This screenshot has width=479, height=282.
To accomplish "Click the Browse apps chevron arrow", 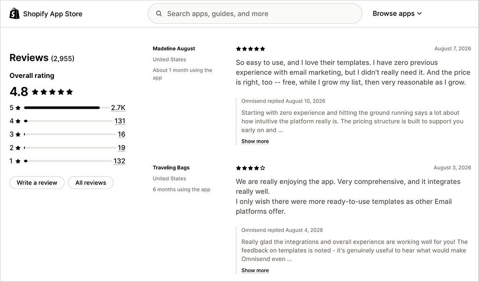I will click(x=420, y=14).
